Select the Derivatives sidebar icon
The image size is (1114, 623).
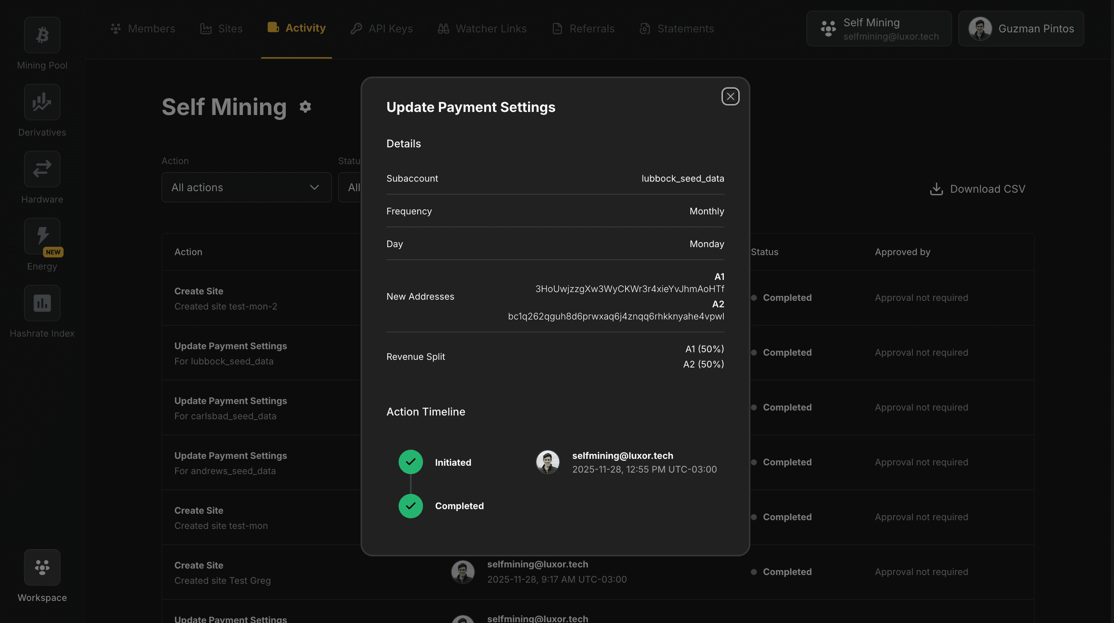(42, 102)
